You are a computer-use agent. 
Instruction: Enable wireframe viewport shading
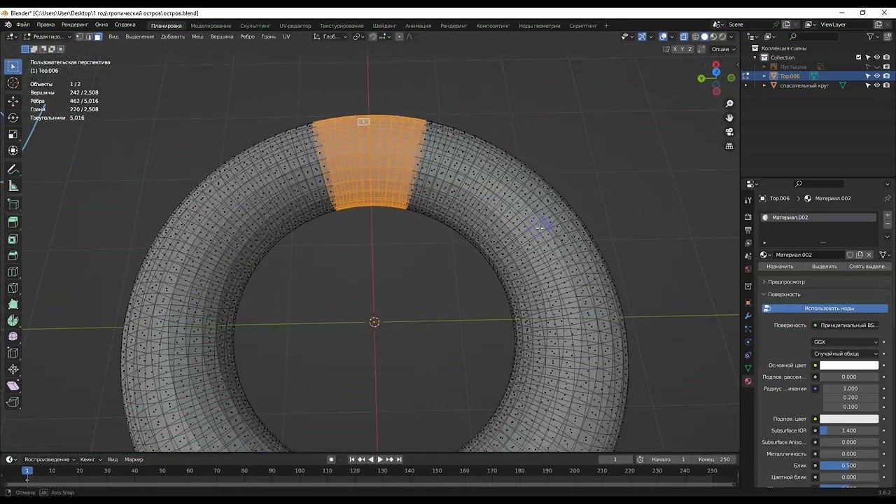click(696, 36)
